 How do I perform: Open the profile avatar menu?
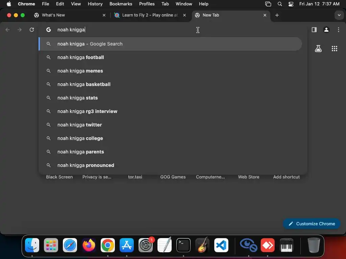[326, 30]
